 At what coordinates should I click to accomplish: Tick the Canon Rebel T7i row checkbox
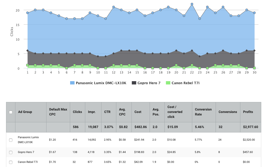click(11, 162)
